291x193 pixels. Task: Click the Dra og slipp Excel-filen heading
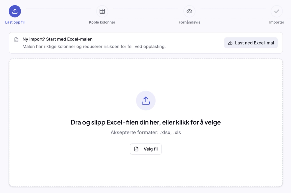[146, 122]
